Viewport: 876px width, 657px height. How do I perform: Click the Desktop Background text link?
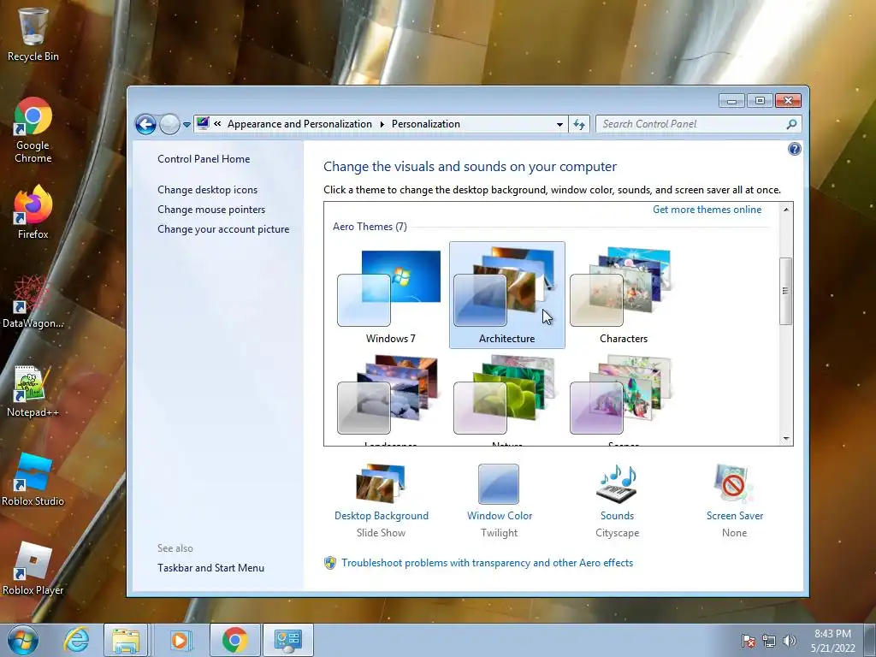pos(381,516)
